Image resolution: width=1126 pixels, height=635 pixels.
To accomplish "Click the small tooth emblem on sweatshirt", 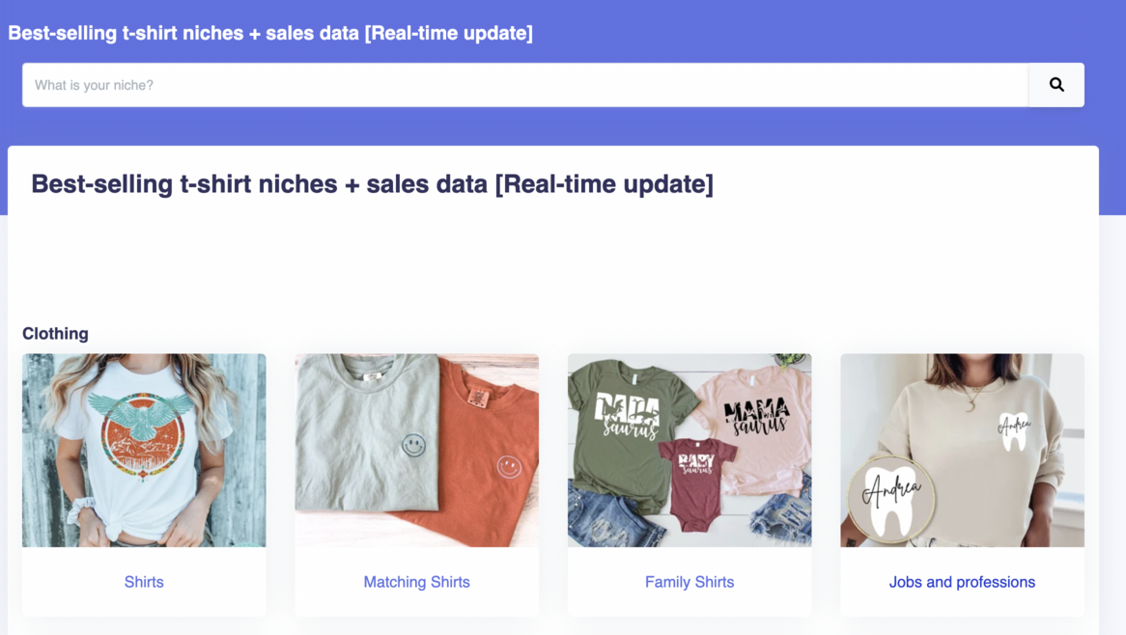I will point(1013,430).
